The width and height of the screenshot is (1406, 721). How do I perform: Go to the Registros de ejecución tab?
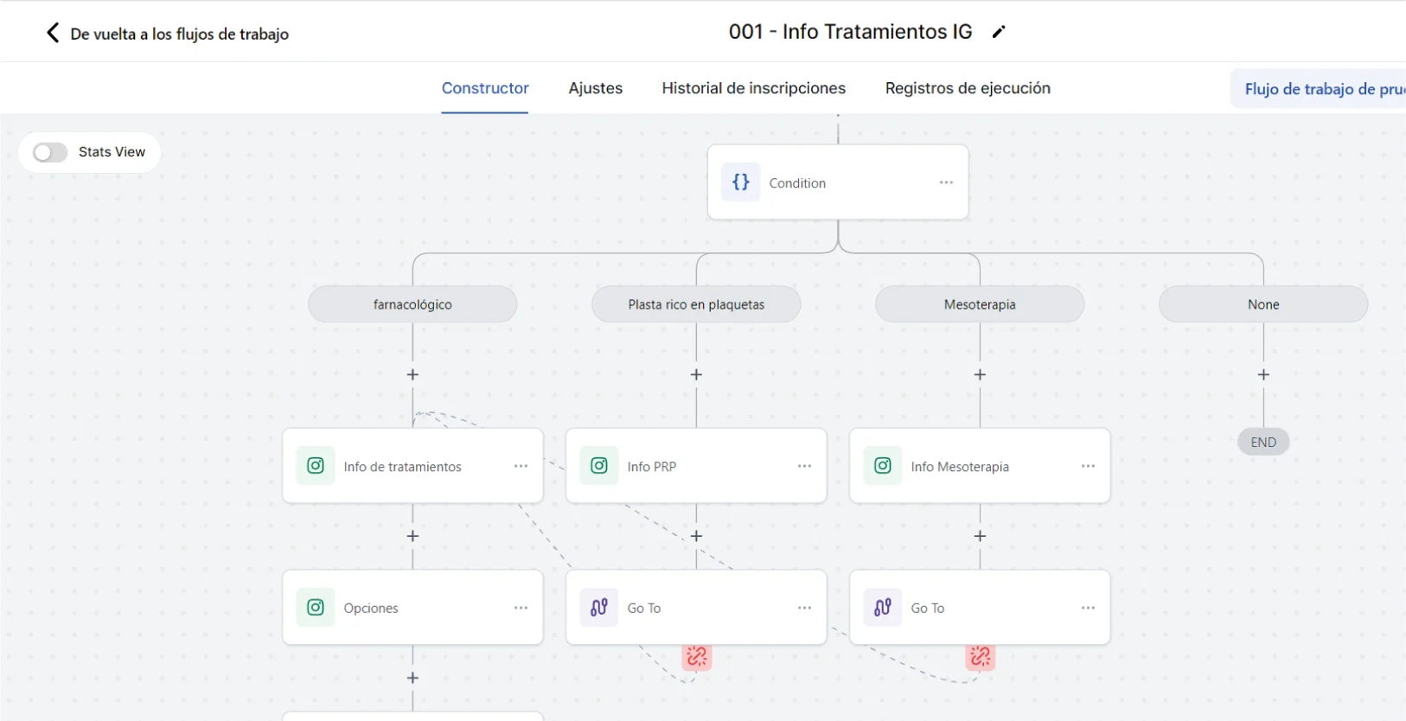[968, 88]
